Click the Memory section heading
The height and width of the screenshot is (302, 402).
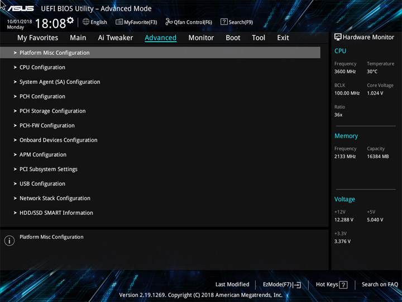[346, 136]
